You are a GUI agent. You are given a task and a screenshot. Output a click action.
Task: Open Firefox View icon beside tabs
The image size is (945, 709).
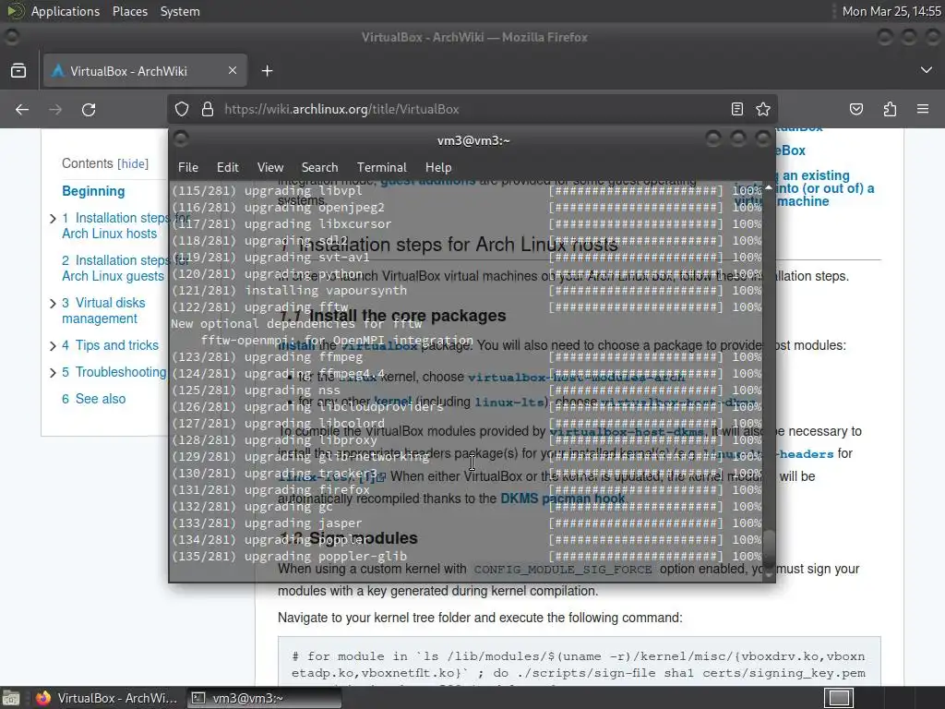click(18, 70)
